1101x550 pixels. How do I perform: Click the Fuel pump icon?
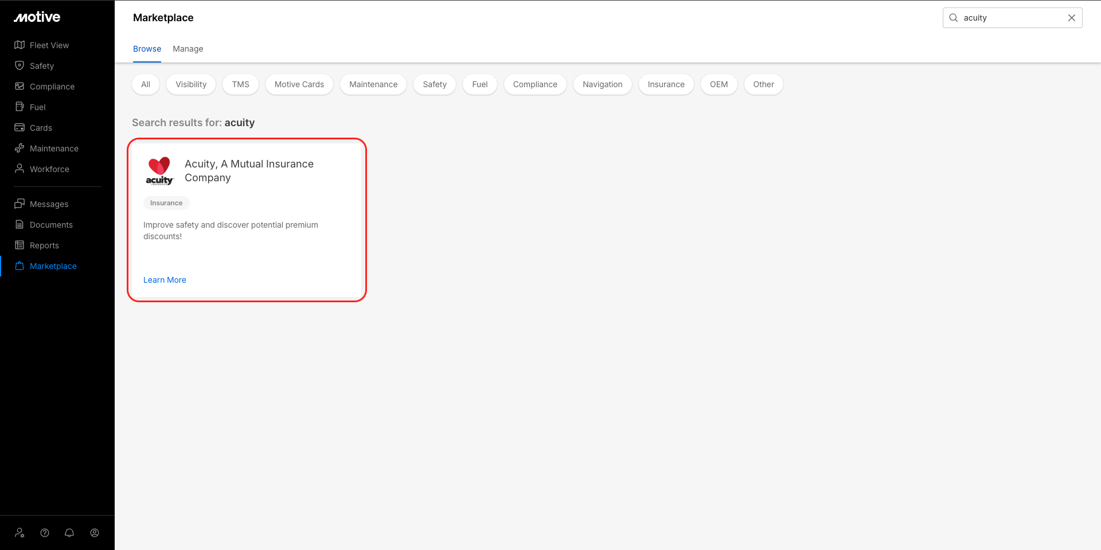pos(19,107)
